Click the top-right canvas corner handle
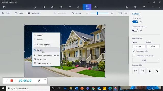163x91 pixels. tap(105, 25)
